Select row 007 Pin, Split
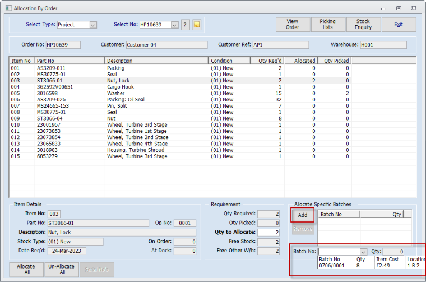 180,106
